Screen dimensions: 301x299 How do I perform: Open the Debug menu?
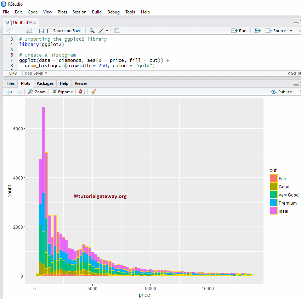113,12
